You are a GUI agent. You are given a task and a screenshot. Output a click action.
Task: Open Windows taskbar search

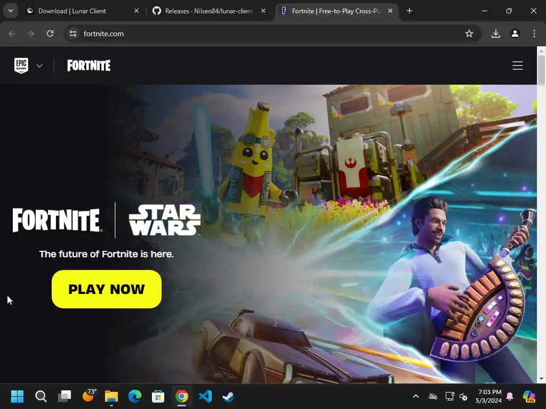click(x=41, y=396)
